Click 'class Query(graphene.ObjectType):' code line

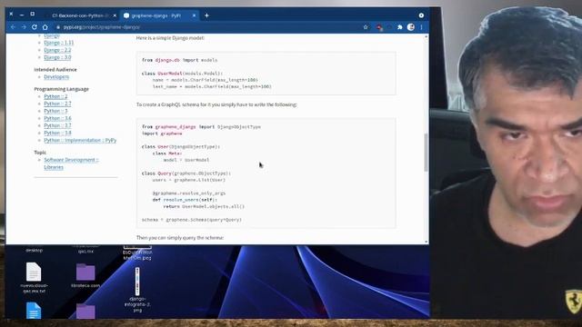[x=186, y=173]
